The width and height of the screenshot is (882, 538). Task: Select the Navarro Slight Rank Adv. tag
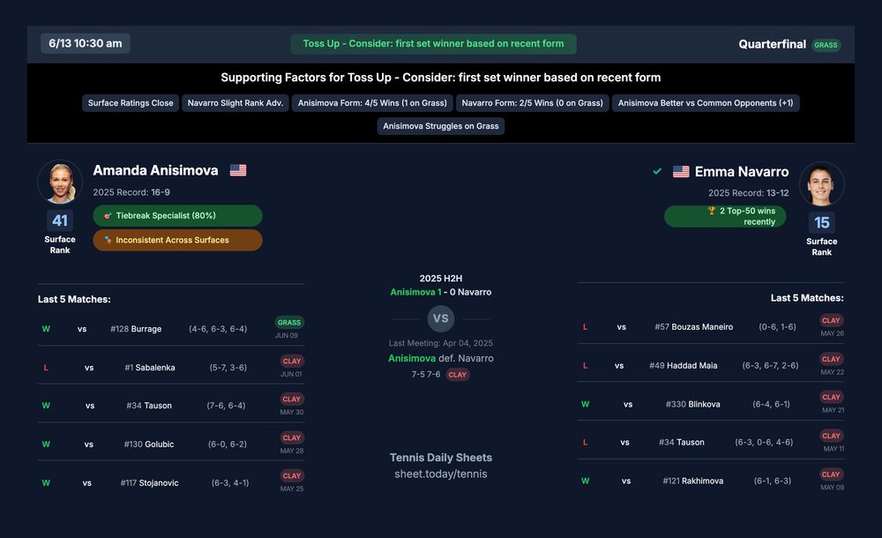[x=235, y=103]
